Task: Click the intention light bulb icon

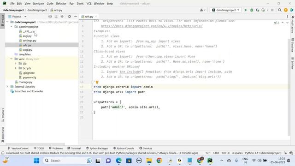Action: [x=97, y=82]
